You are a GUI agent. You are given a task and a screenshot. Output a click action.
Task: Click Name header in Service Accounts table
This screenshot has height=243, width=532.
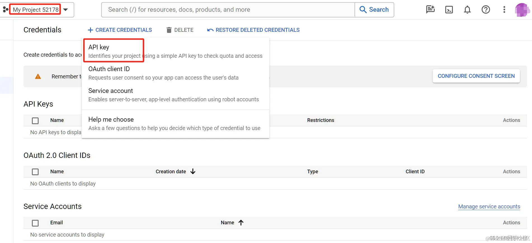(227, 223)
